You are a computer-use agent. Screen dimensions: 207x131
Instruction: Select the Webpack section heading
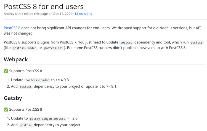point(16,59)
